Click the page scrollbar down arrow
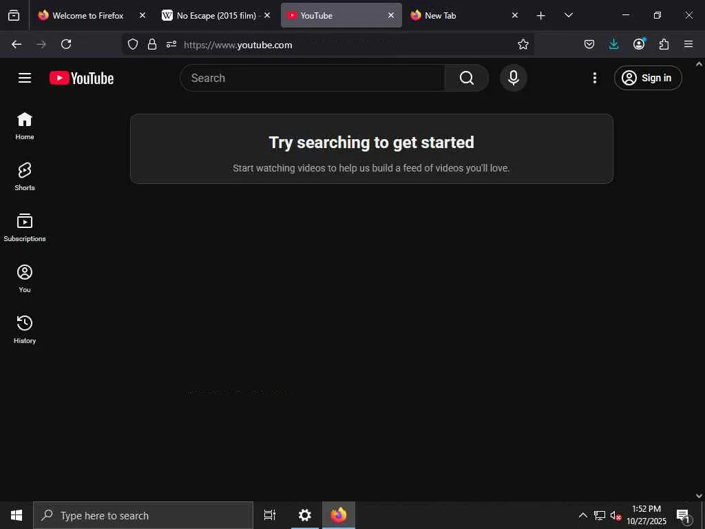 click(699, 496)
